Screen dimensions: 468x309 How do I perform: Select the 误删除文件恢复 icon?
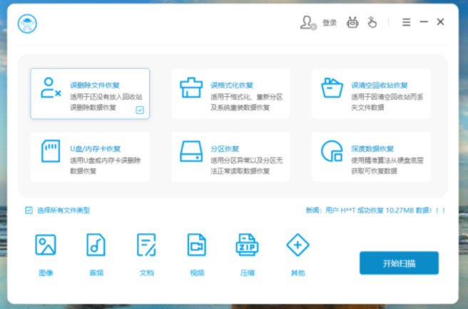pyautogui.click(x=51, y=88)
